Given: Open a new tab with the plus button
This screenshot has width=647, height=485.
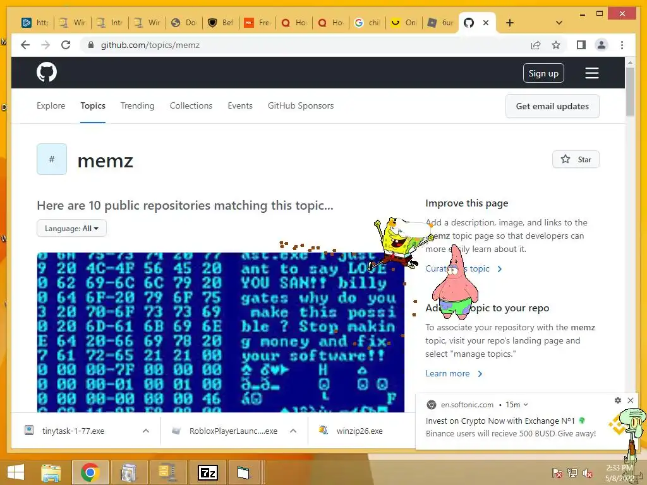Looking at the screenshot, I should click(510, 23).
